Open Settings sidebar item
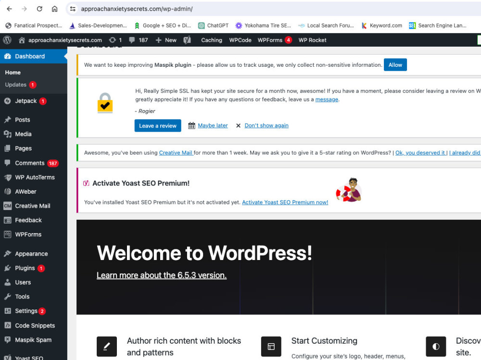 pos(34,311)
